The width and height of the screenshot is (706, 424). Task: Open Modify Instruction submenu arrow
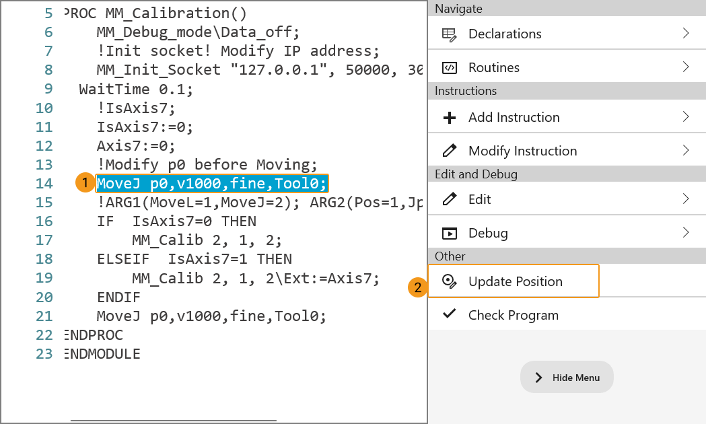686,151
